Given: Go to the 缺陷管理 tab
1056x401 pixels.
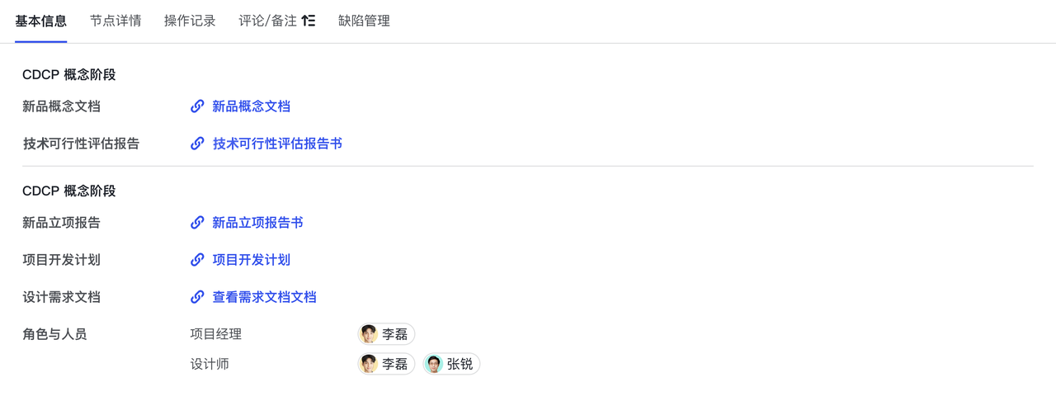Looking at the screenshot, I should 364,21.
